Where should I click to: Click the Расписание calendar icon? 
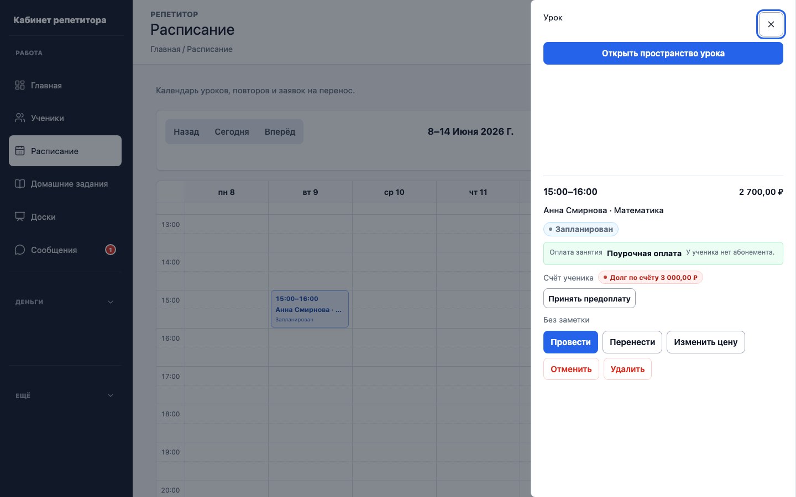point(20,151)
